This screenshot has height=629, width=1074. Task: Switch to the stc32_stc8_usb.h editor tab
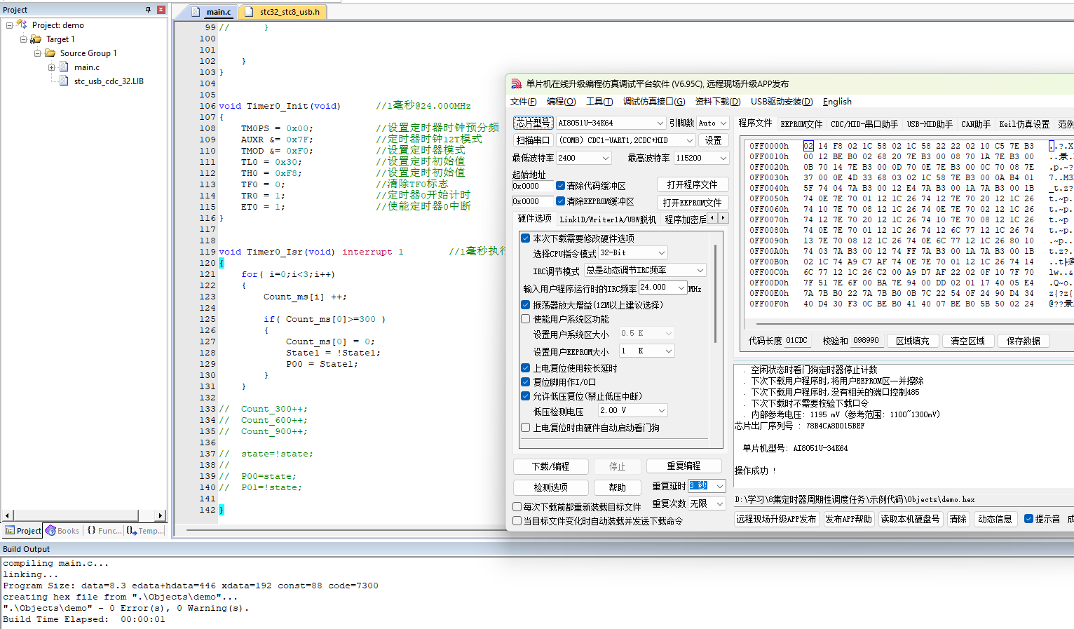click(x=289, y=12)
